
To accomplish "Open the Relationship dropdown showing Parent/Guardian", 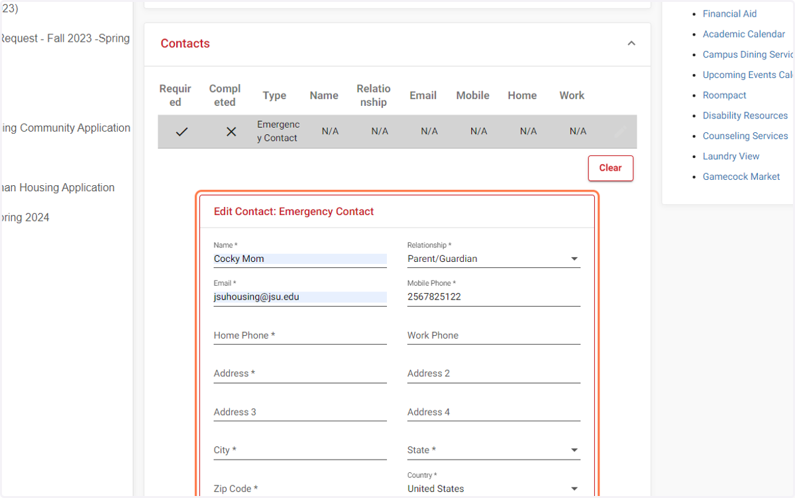I will 494,259.
